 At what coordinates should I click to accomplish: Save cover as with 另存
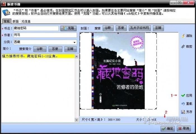(x=187, y=112)
